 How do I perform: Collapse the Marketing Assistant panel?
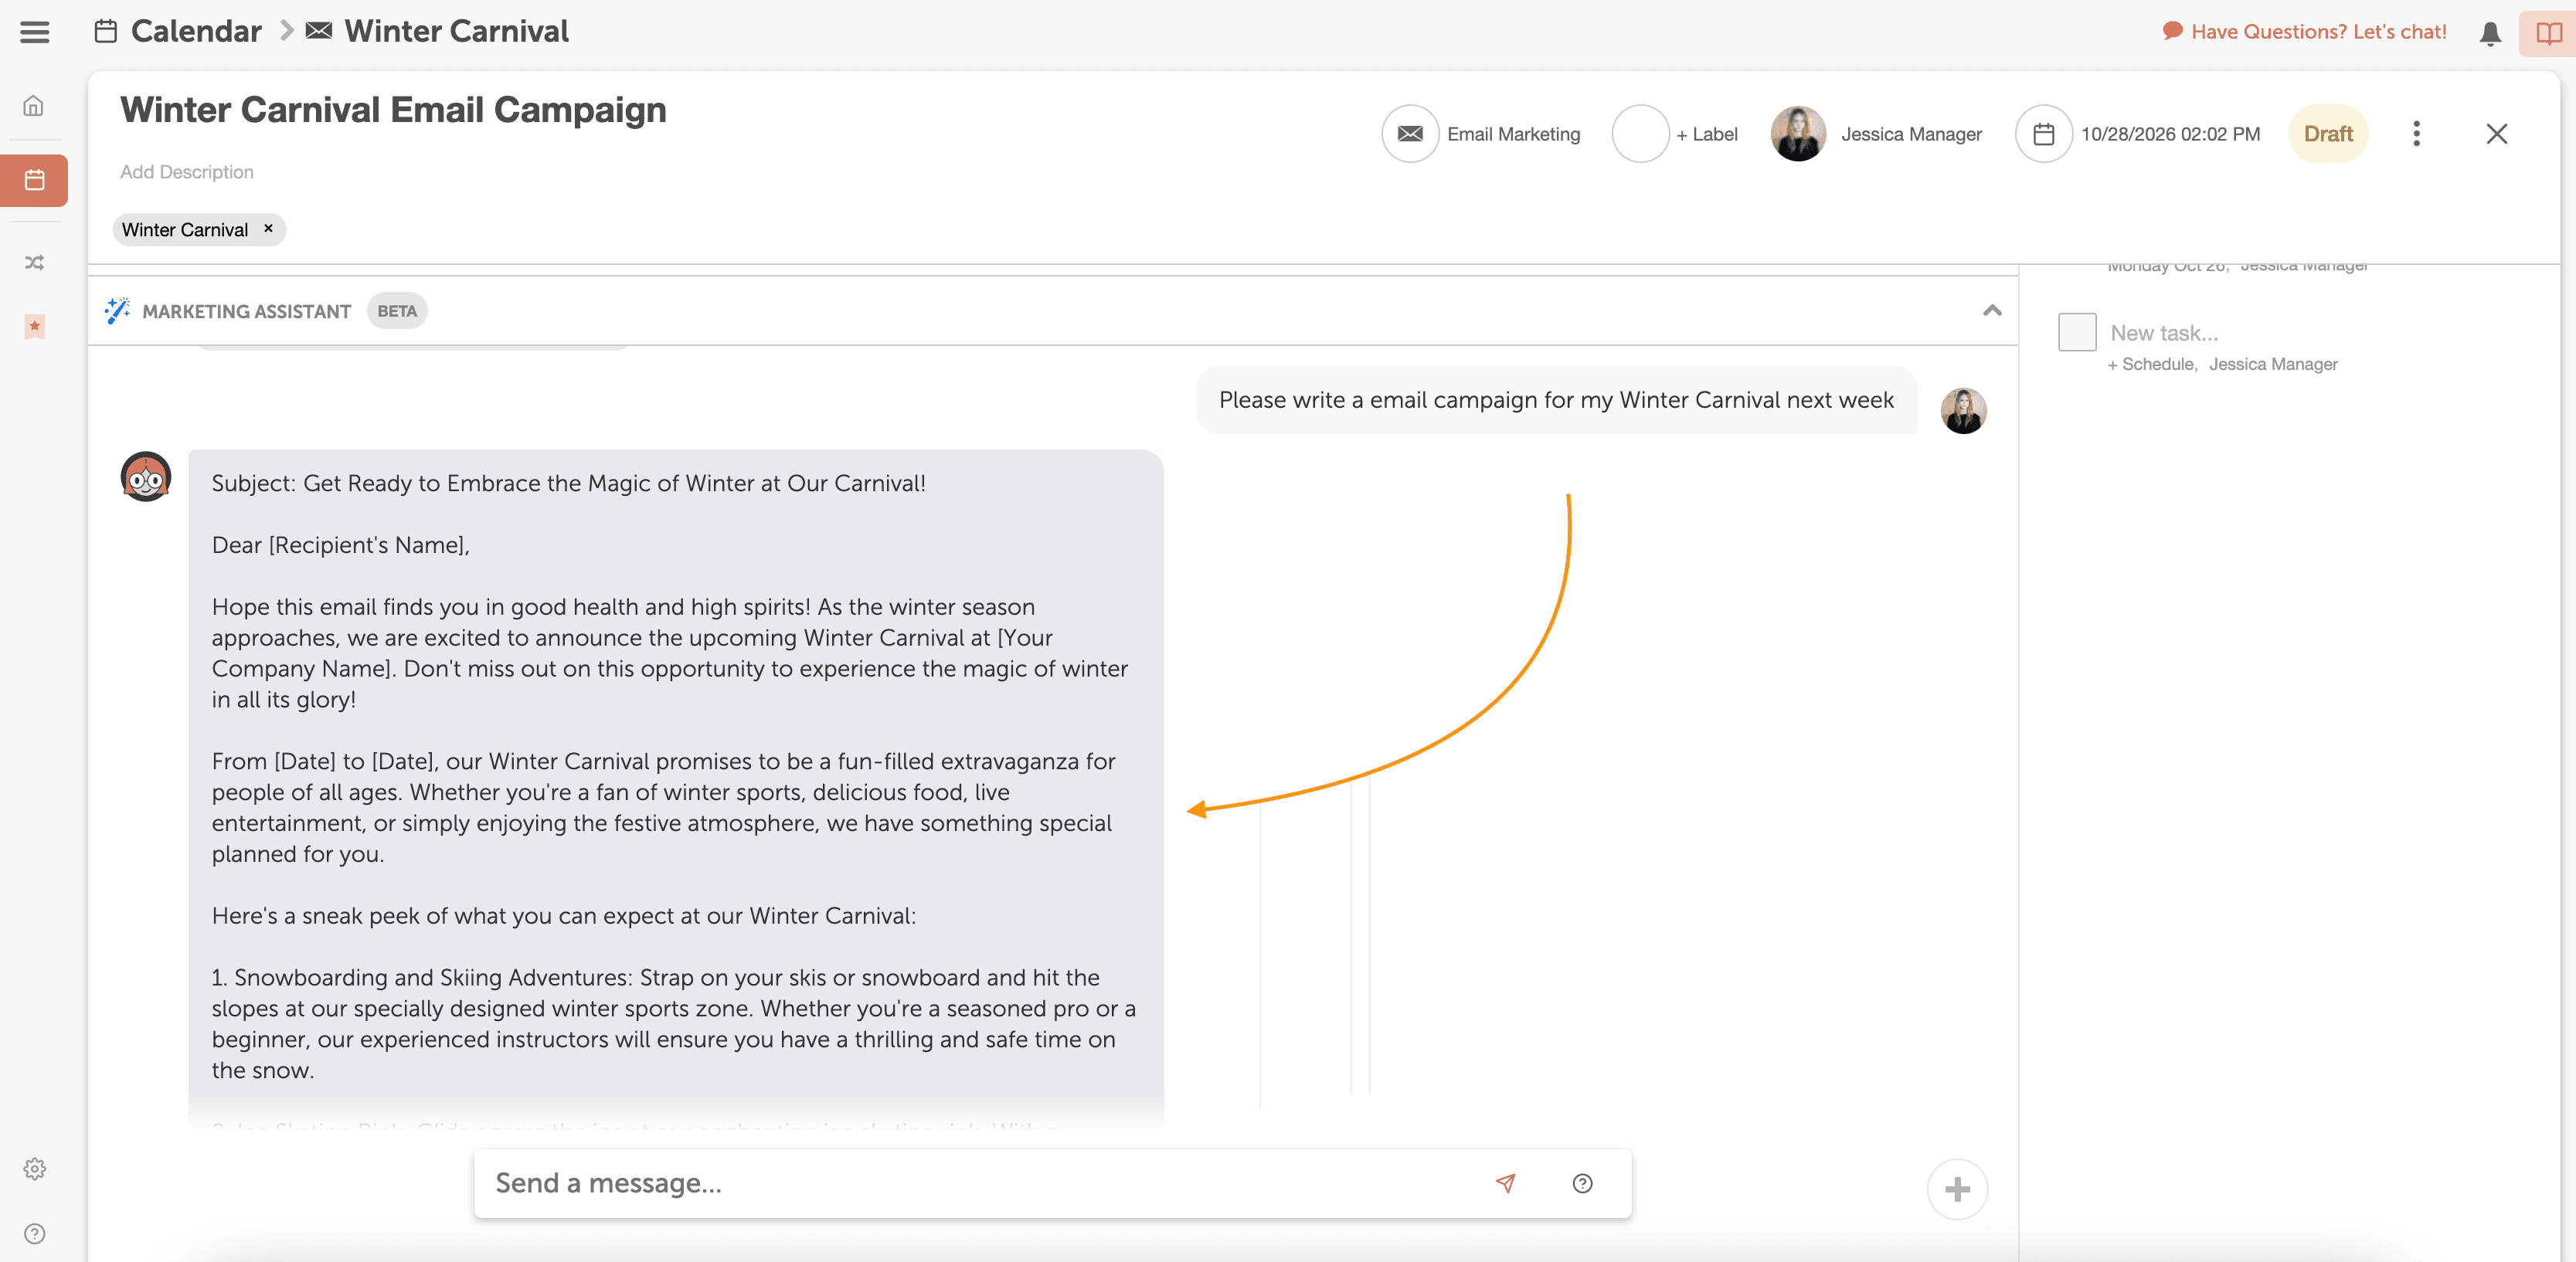coord(1991,310)
